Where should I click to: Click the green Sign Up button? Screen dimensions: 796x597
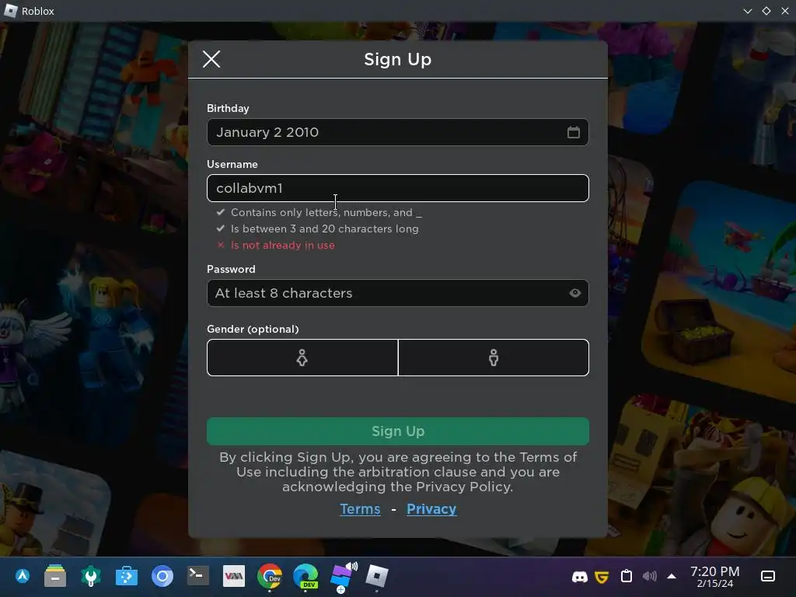[397, 431]
